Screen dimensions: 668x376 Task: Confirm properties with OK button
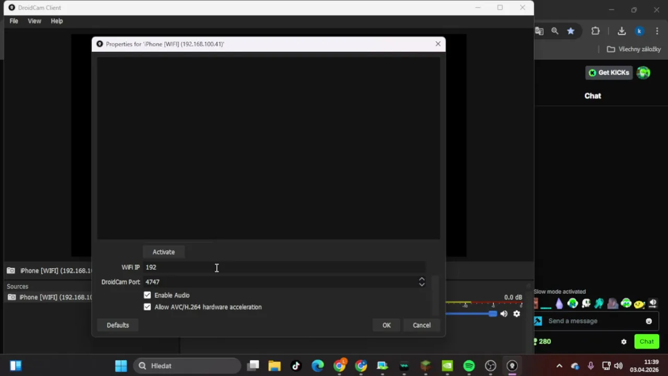click(386, 325)
